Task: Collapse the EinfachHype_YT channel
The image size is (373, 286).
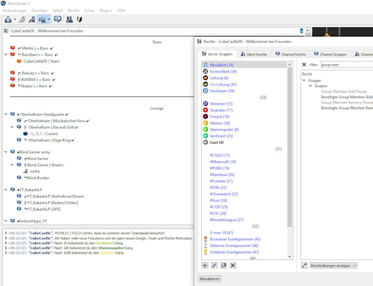Action: tap(5, 221)
